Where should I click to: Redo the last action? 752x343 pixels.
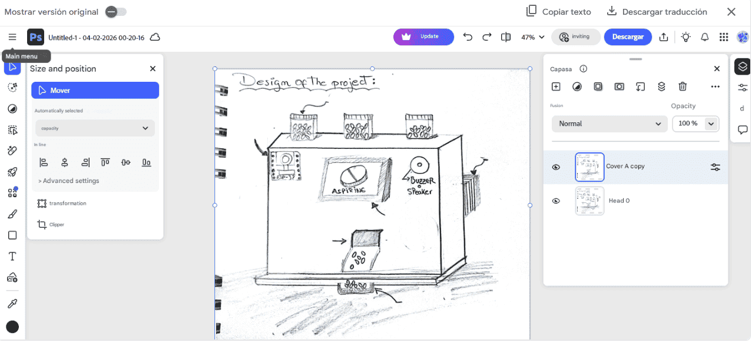click(487, 37)
